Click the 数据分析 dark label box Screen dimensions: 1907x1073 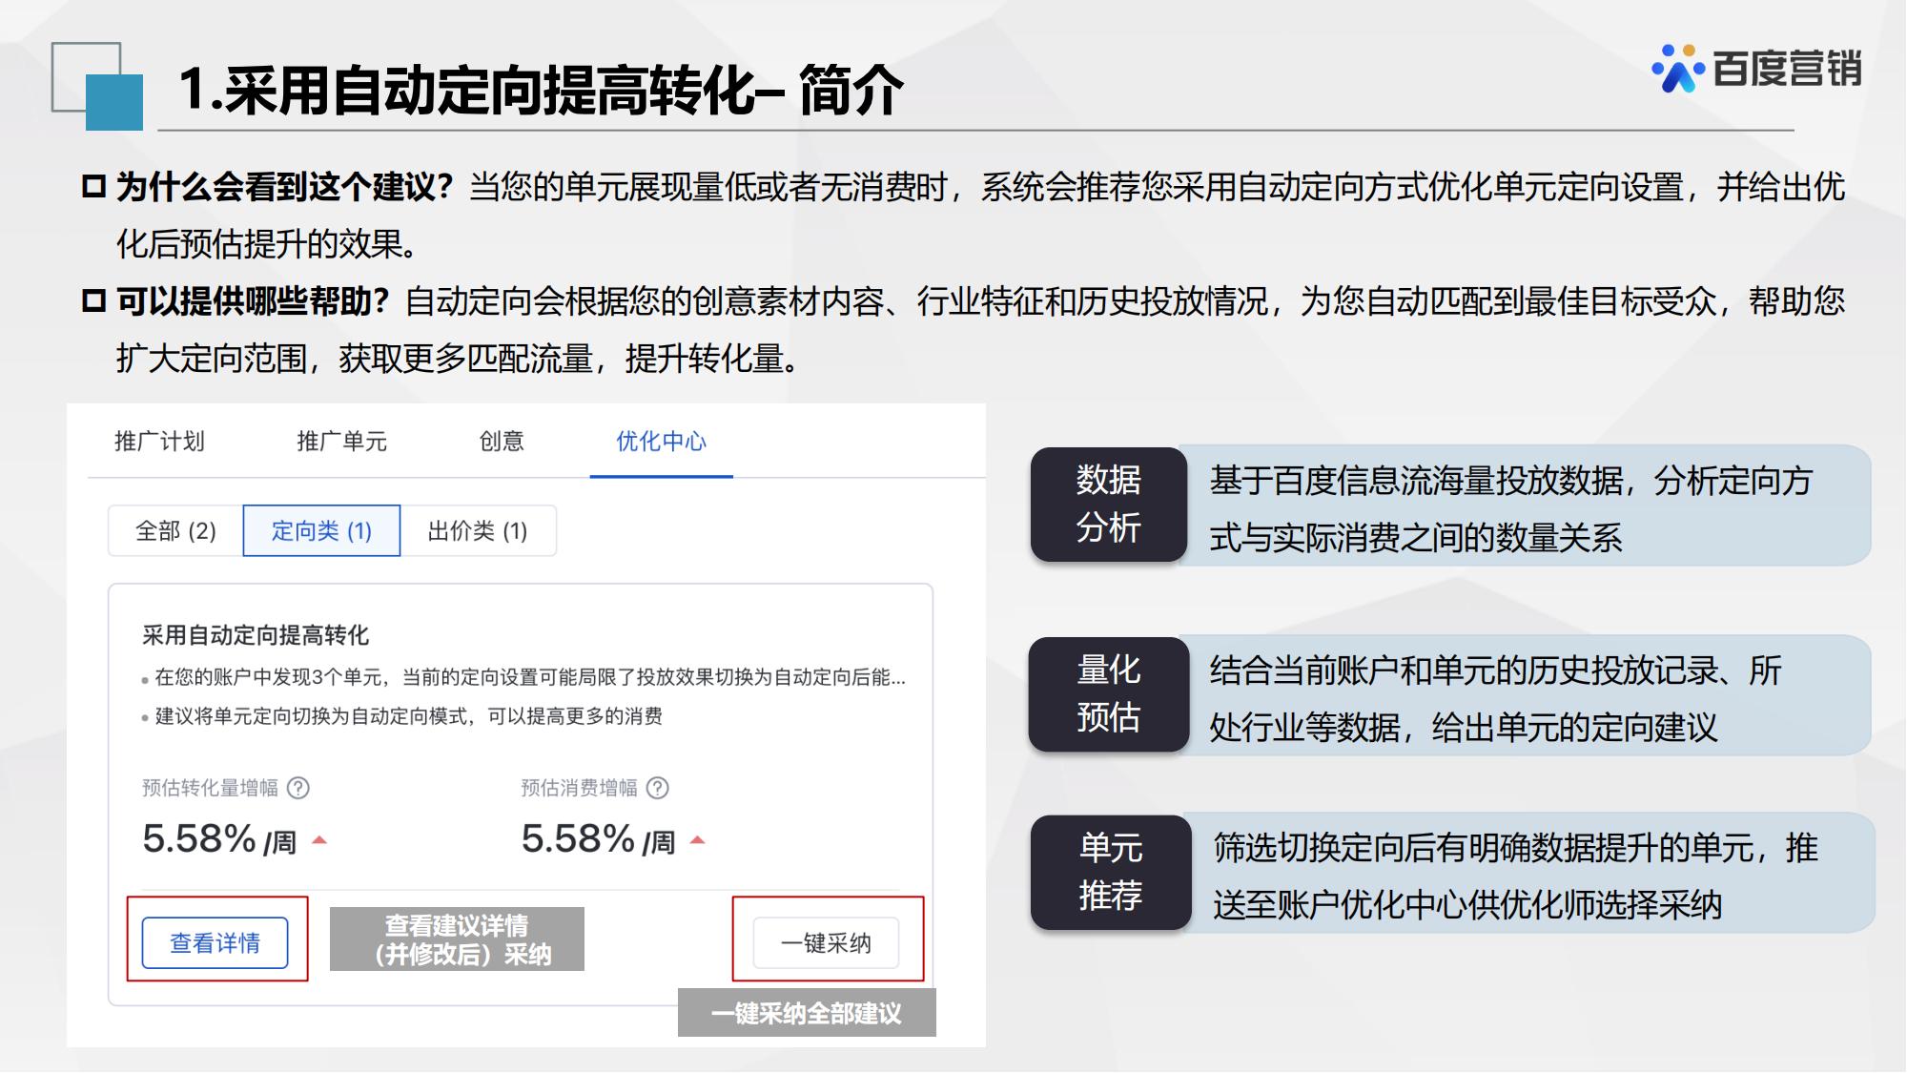[1109, 504]
